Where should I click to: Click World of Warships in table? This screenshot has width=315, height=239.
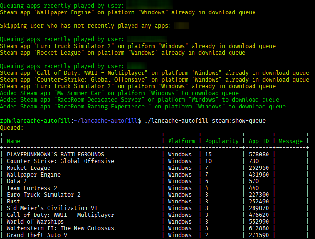pos(35,222)
